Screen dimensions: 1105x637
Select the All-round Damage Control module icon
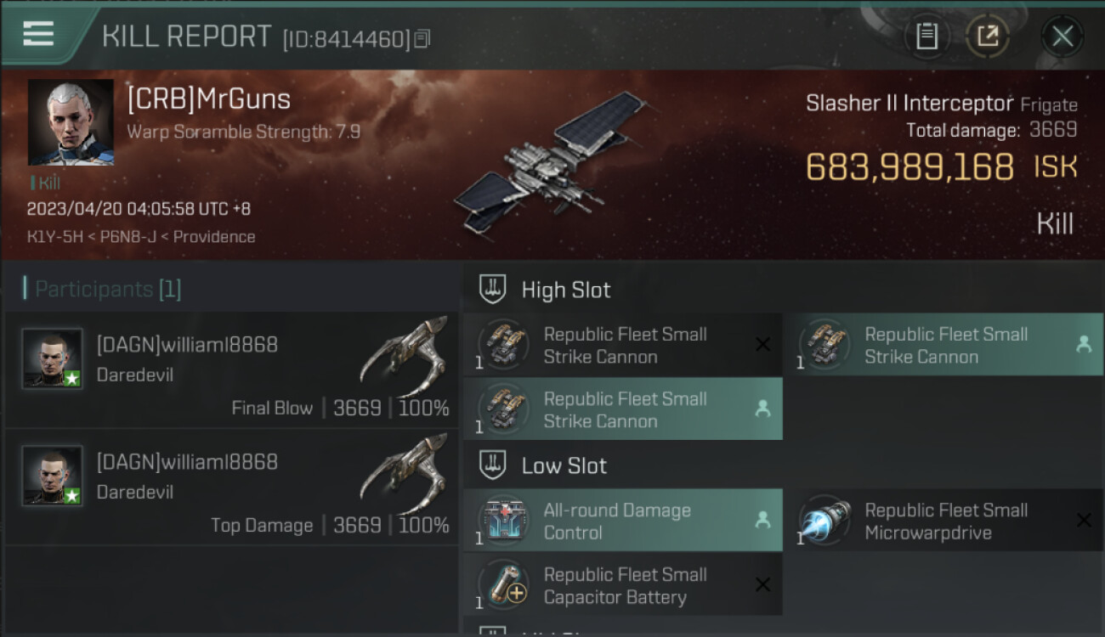pyautogui.click(x=504, y=521)
